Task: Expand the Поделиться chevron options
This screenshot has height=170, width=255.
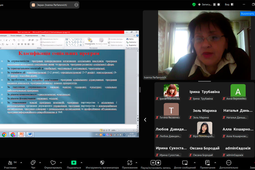Action: coord(81,163)
